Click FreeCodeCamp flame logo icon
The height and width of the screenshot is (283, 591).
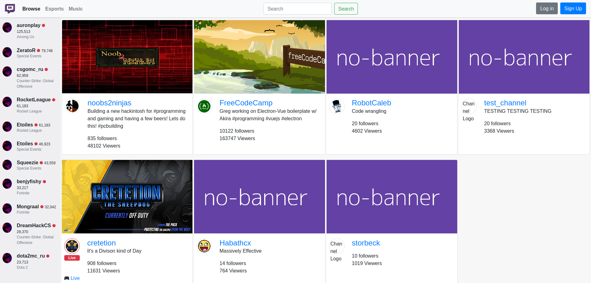point(204,106)
